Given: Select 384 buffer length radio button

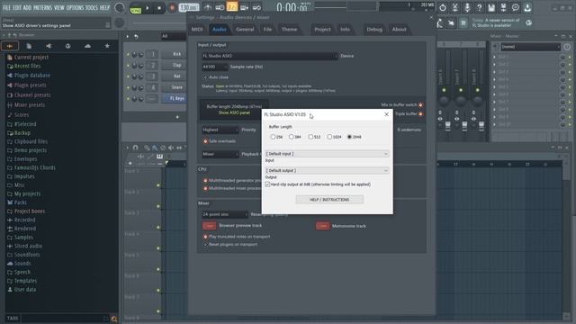Looking at the screenshot, I should (x=292, y=137).
